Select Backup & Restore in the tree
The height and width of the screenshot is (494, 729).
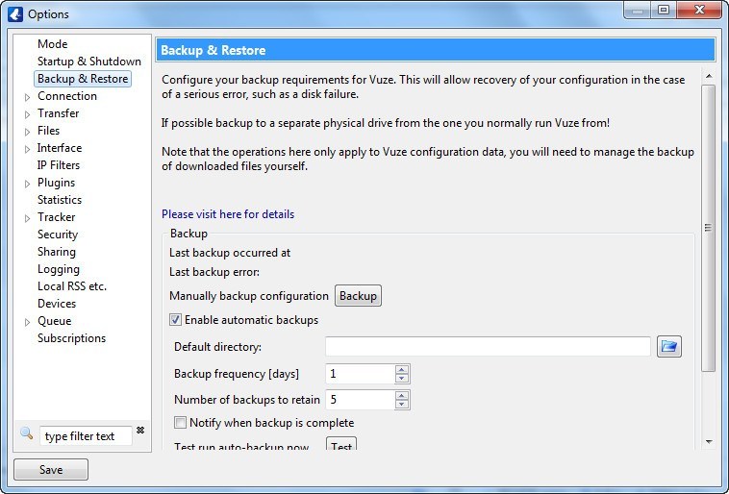[x=83, y=79]
